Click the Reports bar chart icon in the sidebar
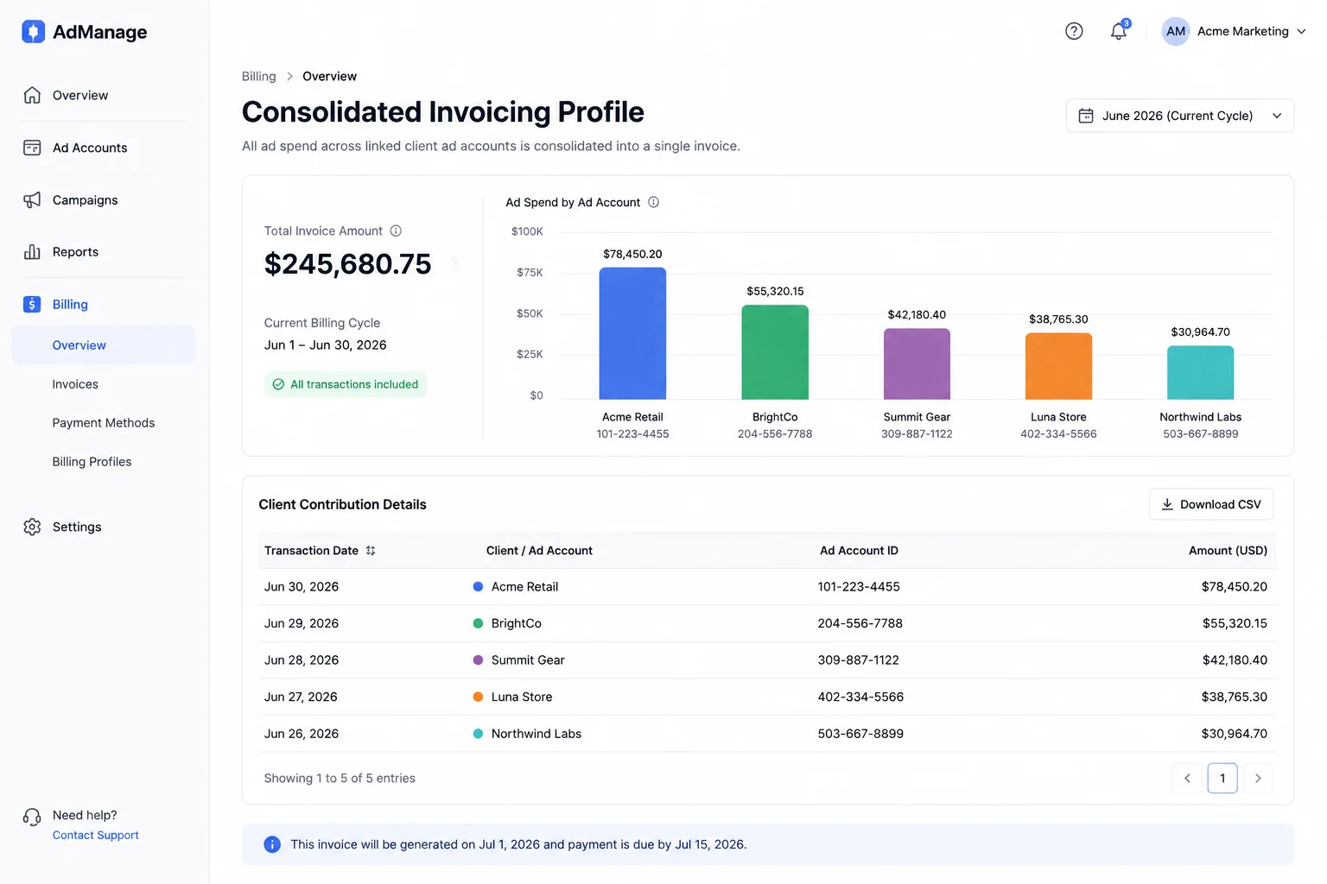Screen dimensions: 1327x884 pos(32,252)
